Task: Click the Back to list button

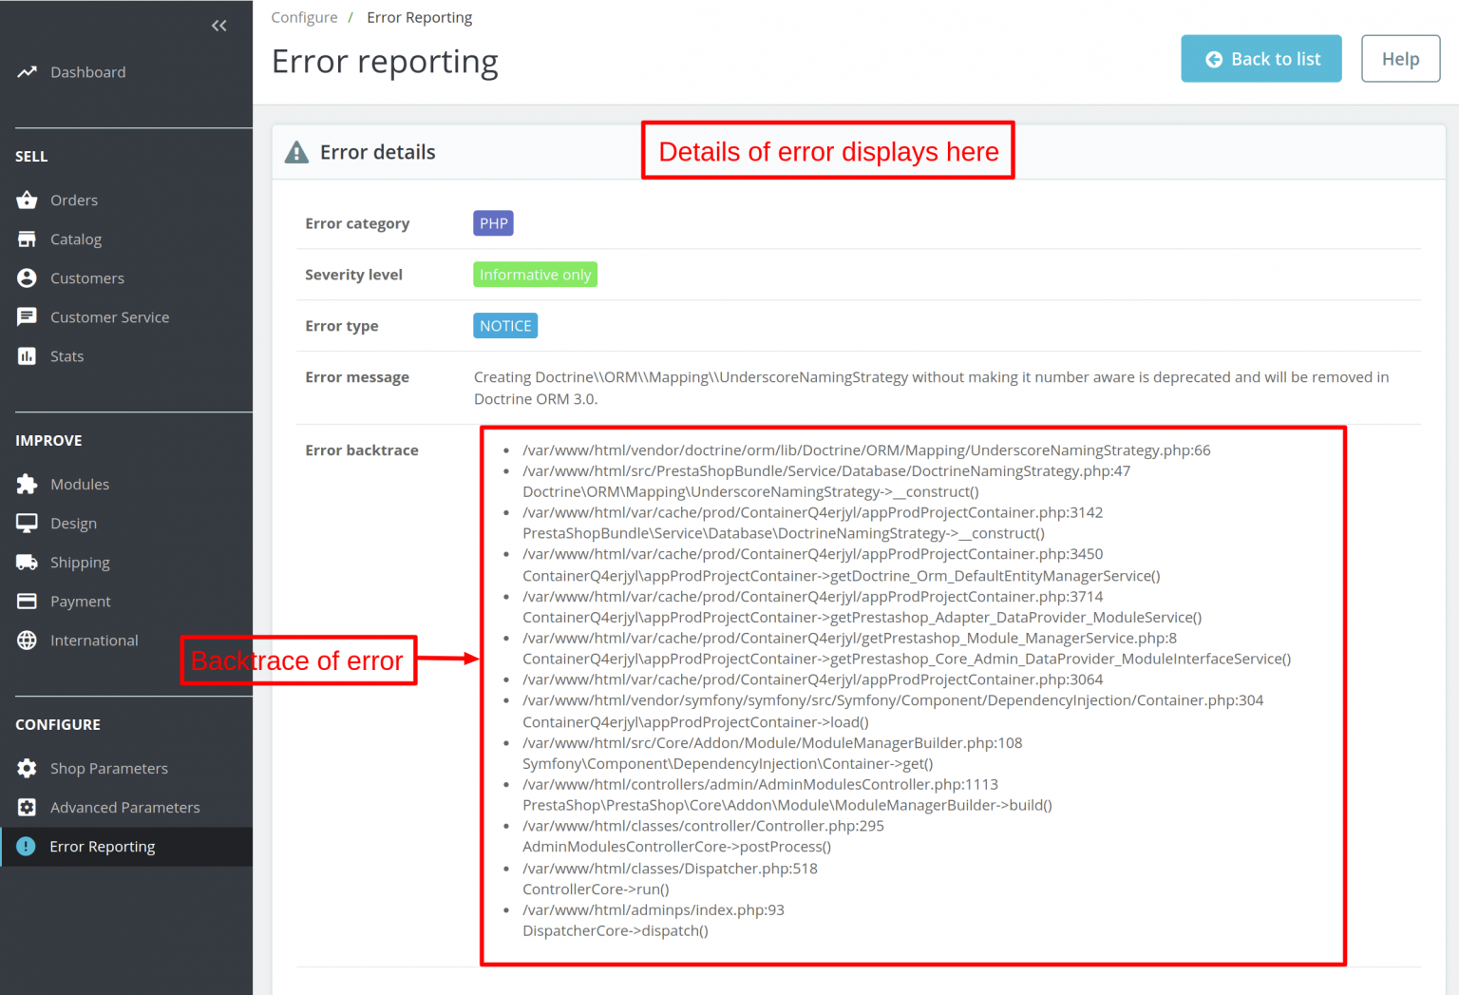Action: (1261, 58)
